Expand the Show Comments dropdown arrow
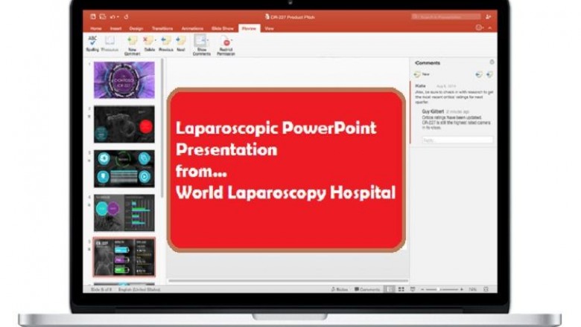Image resolution: width=581 pixels, height=327 pixels. [x=208, y=40]
